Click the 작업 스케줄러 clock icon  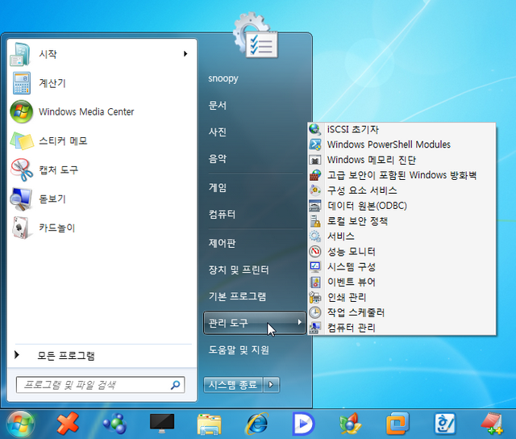pos(315,312)
